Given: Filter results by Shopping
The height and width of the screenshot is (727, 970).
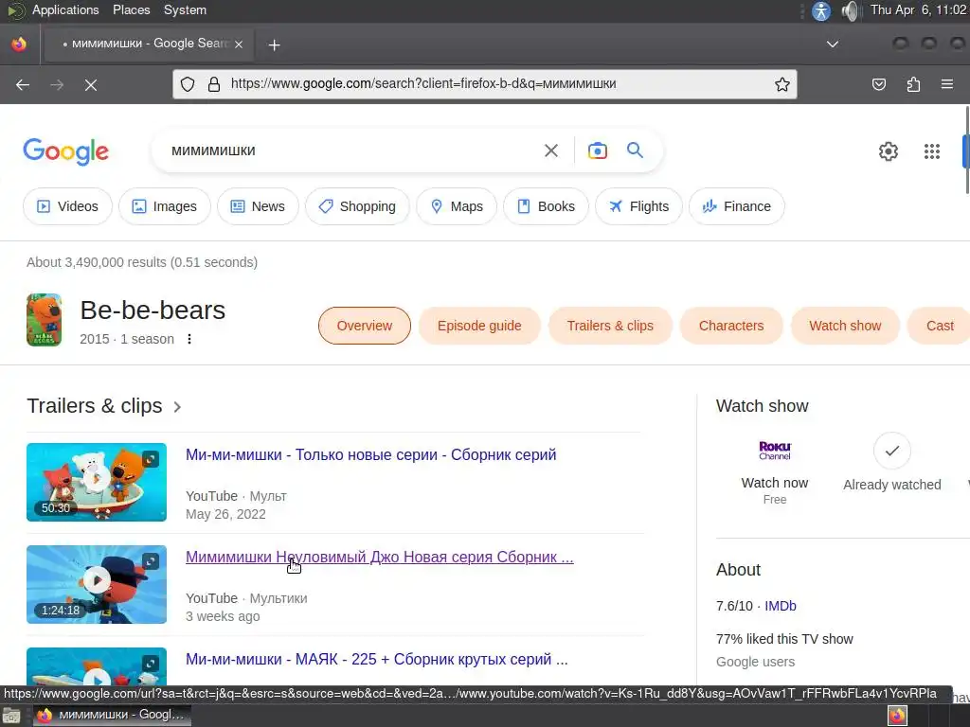Looking at the screenshot, I should click(357, 206).
